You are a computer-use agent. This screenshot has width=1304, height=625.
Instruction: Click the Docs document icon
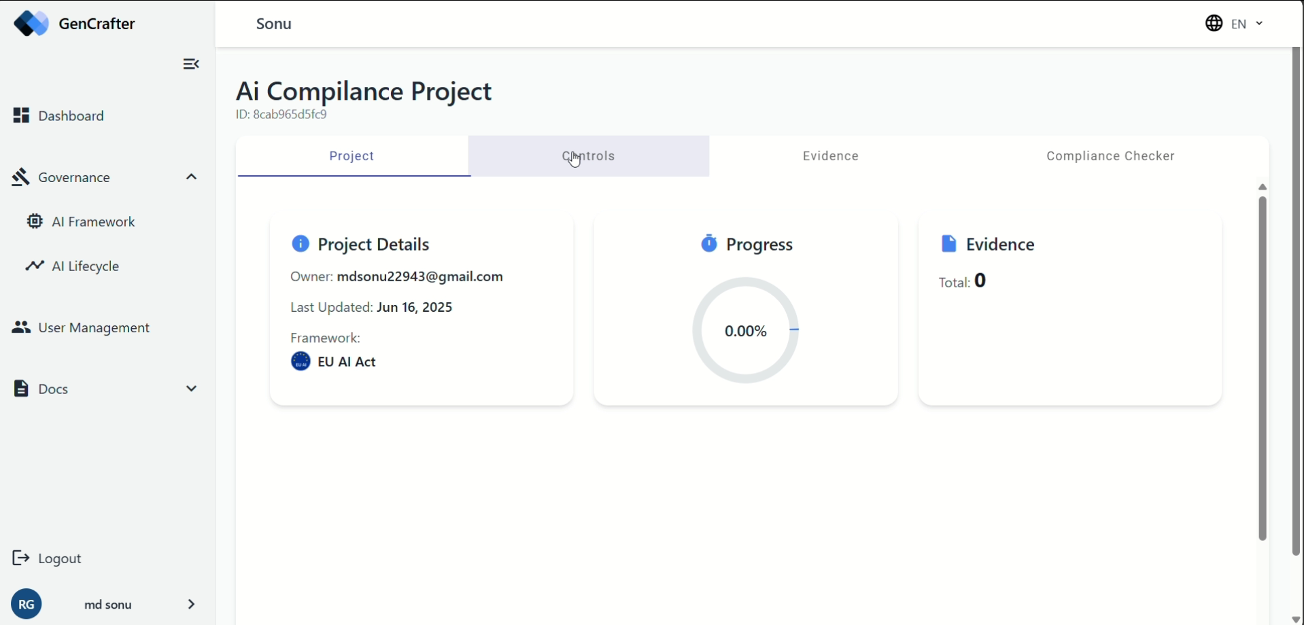[21, 389]
